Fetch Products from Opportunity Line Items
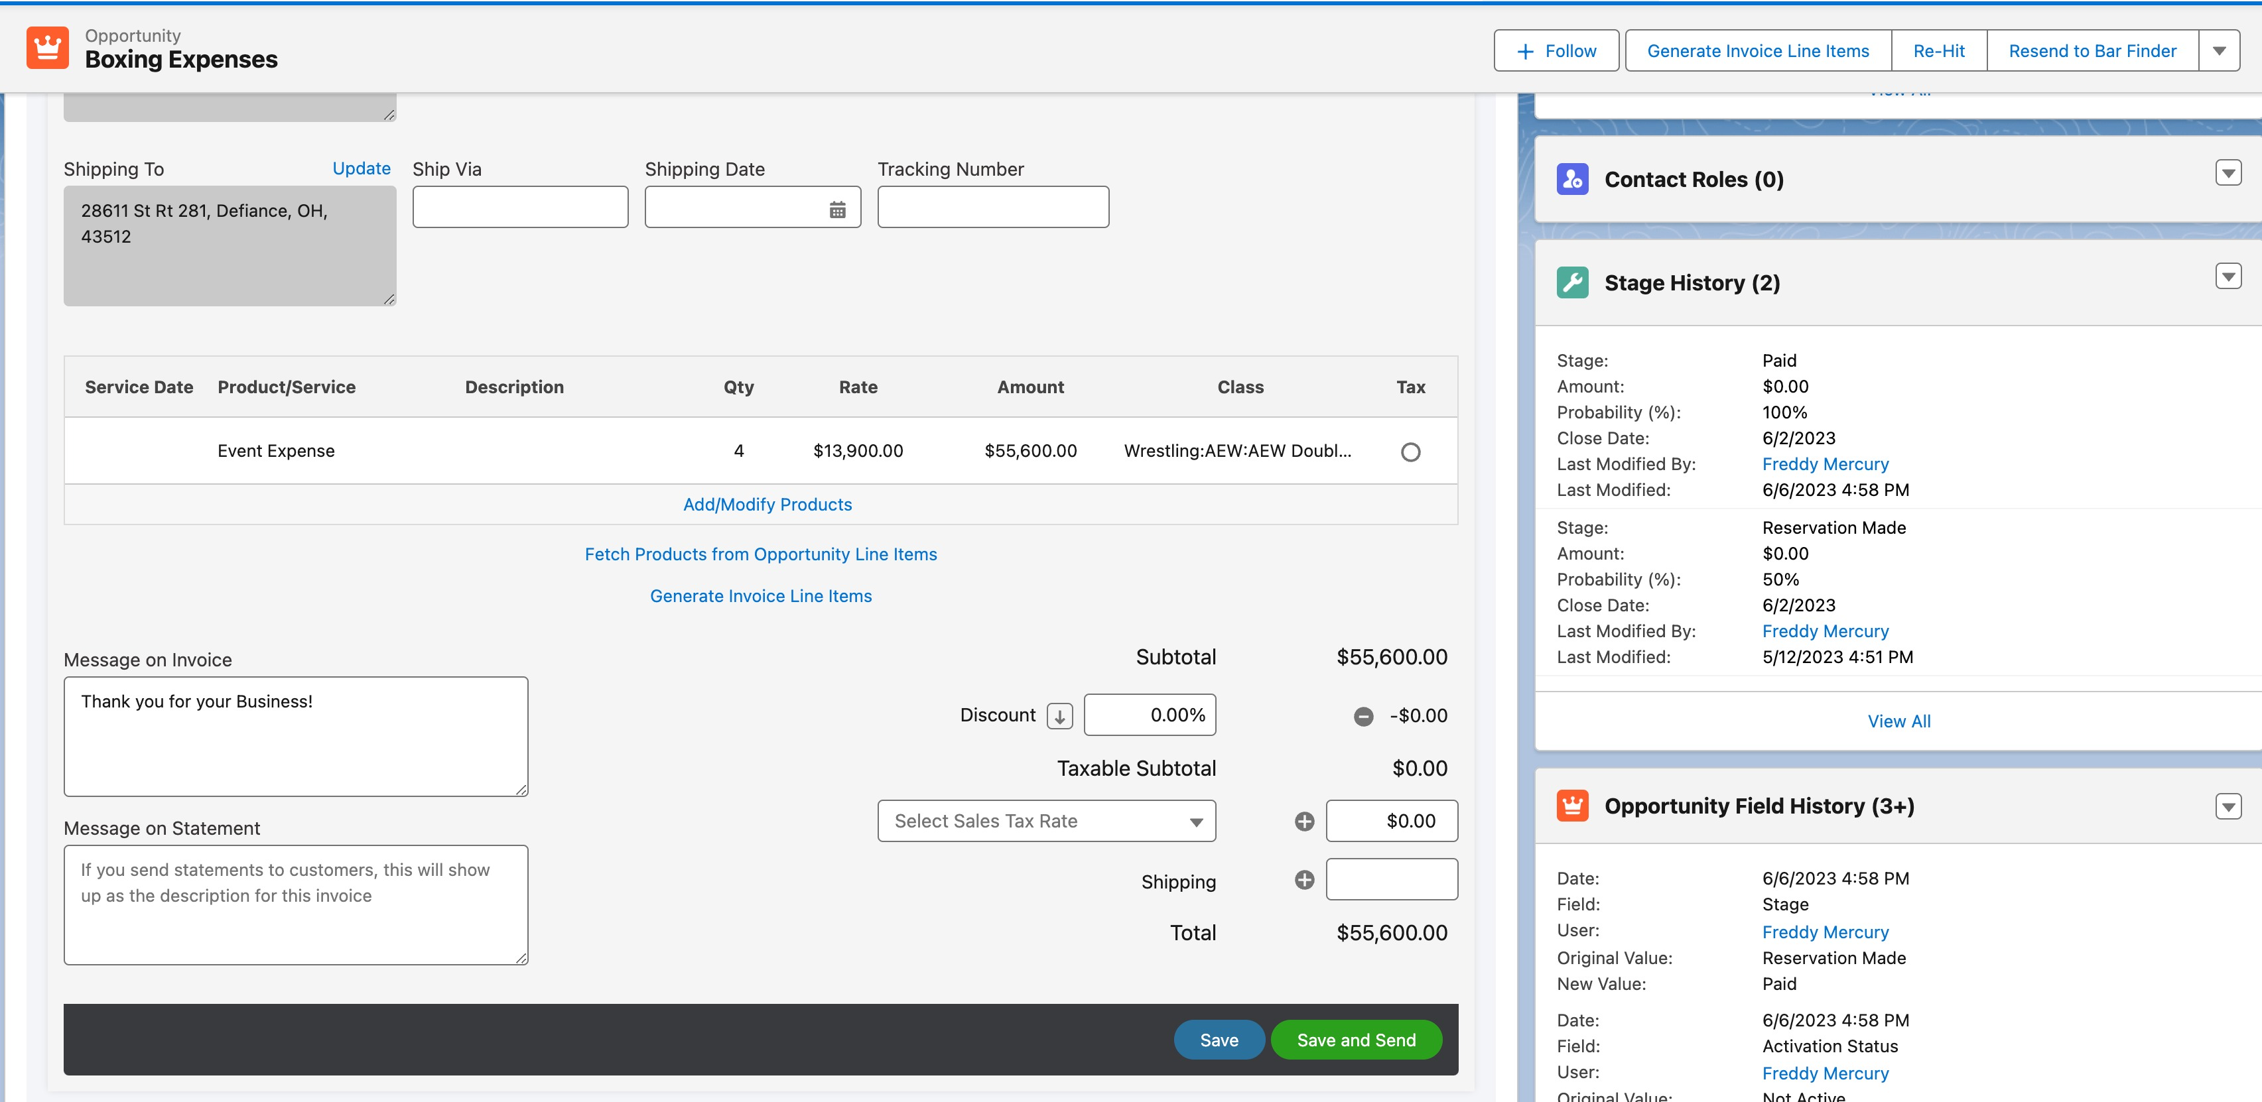Viewport: 2262px width, 1102px height. coord(760,554)
